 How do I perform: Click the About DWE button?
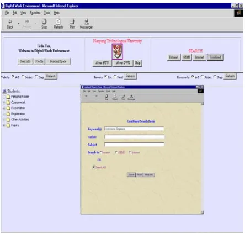(123, 63)
